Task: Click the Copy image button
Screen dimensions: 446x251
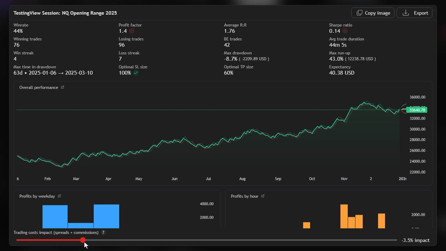Action: click(373, 13)
